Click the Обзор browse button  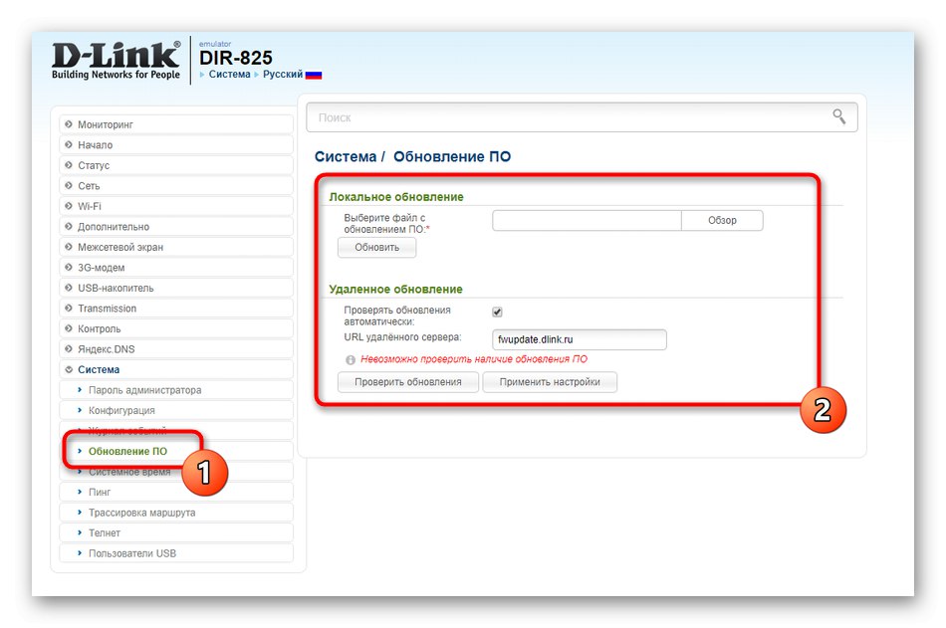pyautogui.click(x=722, y=220)
